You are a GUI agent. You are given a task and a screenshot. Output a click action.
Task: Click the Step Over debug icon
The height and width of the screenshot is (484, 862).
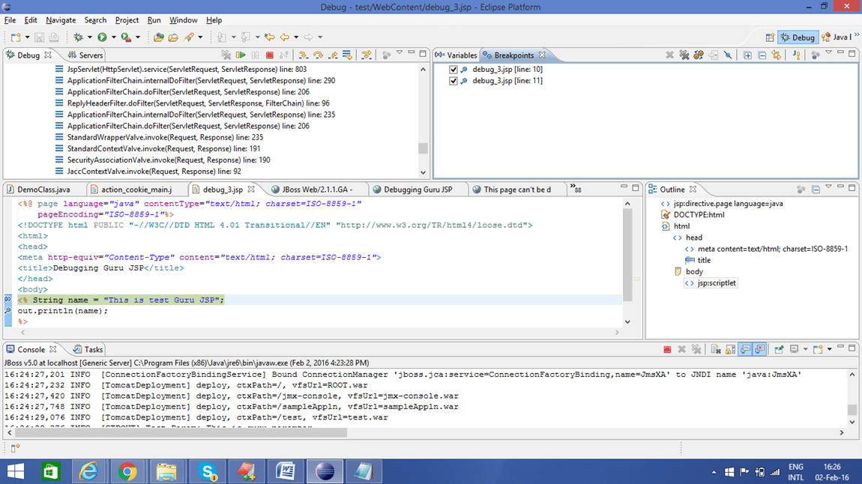318,55
